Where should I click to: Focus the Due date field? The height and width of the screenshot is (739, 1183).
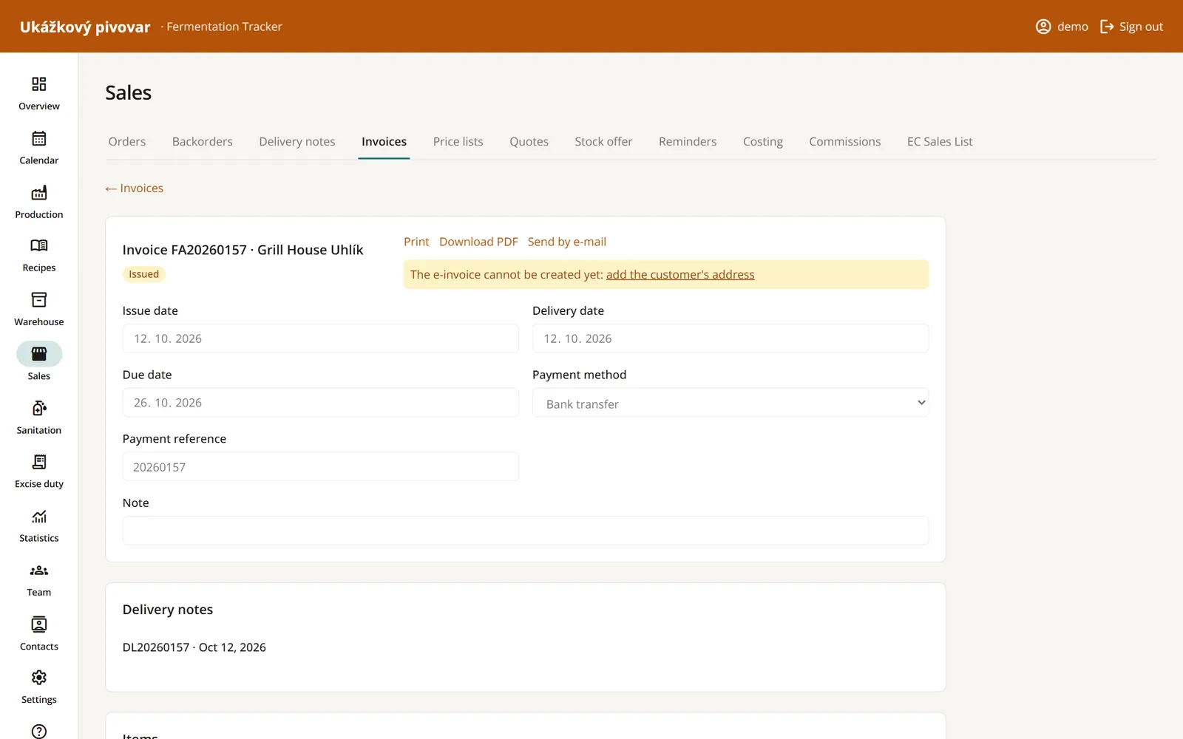(x=320, y=403)
